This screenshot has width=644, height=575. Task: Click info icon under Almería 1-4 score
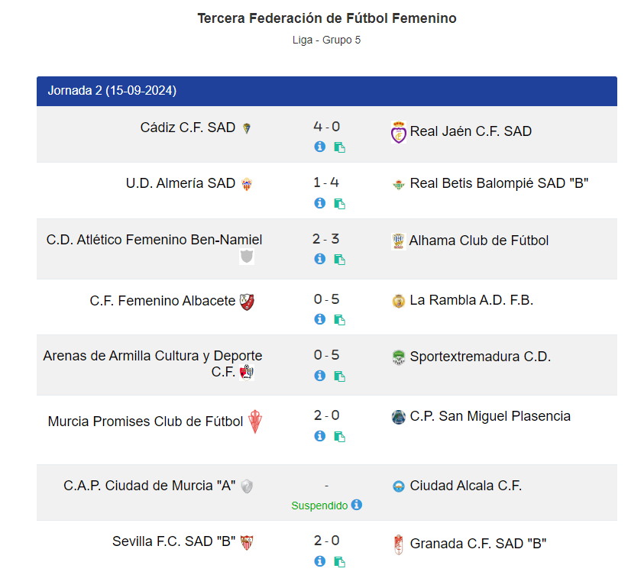320,203
